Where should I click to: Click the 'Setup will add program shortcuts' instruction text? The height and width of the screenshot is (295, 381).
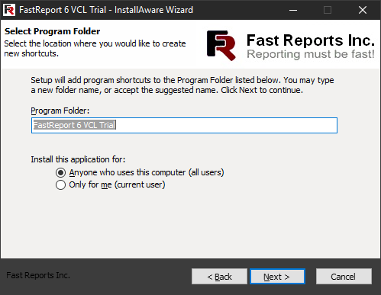point(182,85)
